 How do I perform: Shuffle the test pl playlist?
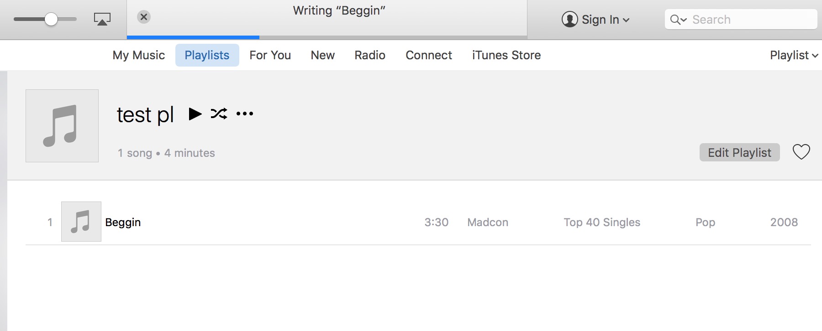tap(219, 114)
